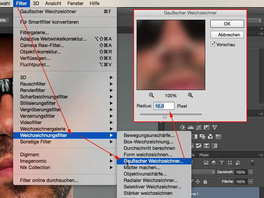The height and width of the screenshot is (198, 264).
Task: Choose Objektivunschärfe... entry
Action: (x=154, y=174)
